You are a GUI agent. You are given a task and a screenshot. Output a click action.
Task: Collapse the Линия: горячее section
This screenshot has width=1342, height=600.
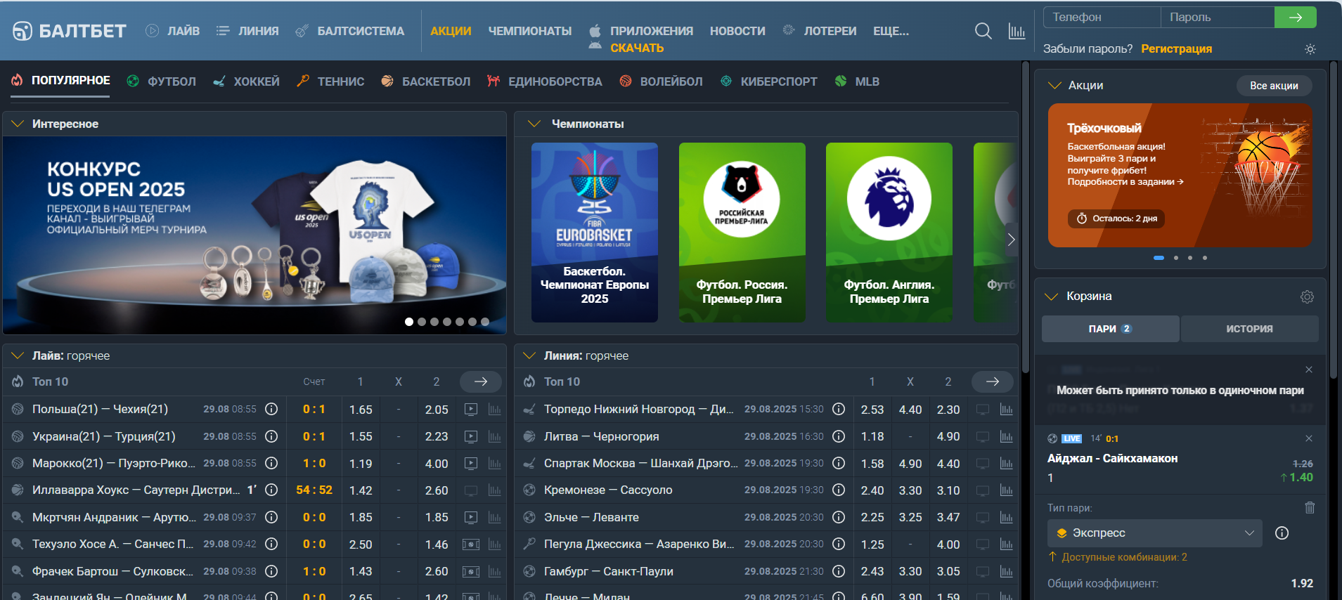pos(529,356)
